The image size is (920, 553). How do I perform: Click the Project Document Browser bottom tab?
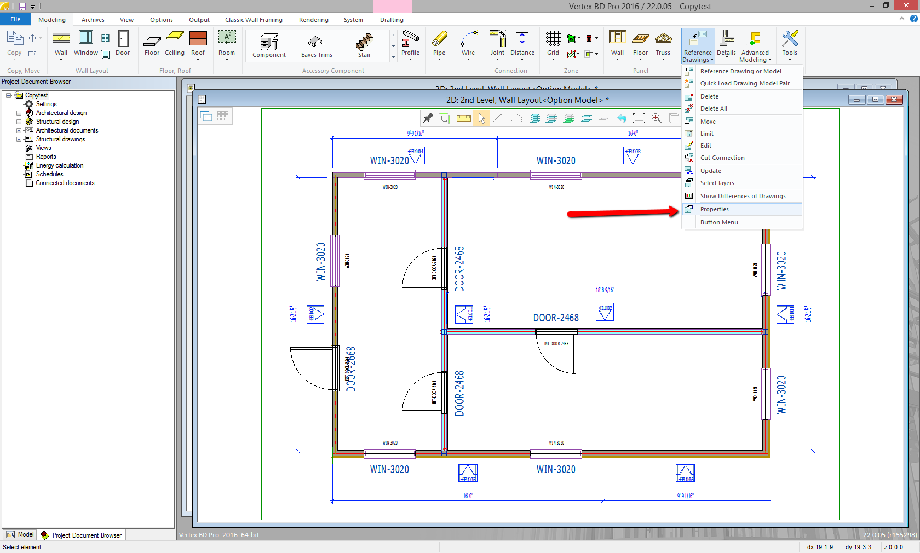(82, 535)
